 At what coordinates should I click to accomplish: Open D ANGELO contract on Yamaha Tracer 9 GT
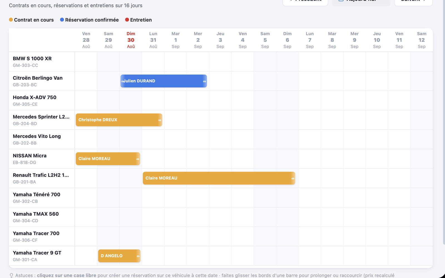119,256
